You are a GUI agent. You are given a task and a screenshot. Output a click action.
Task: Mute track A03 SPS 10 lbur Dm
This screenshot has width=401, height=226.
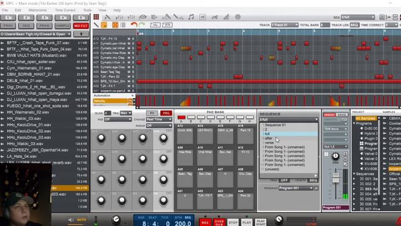pos(129,81)
